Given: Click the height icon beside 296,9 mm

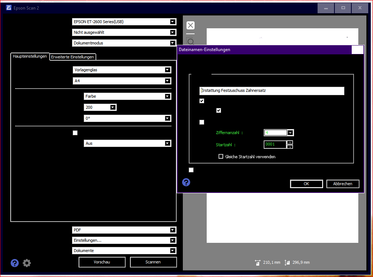Looking at the screenshot, I should (287, 262).
